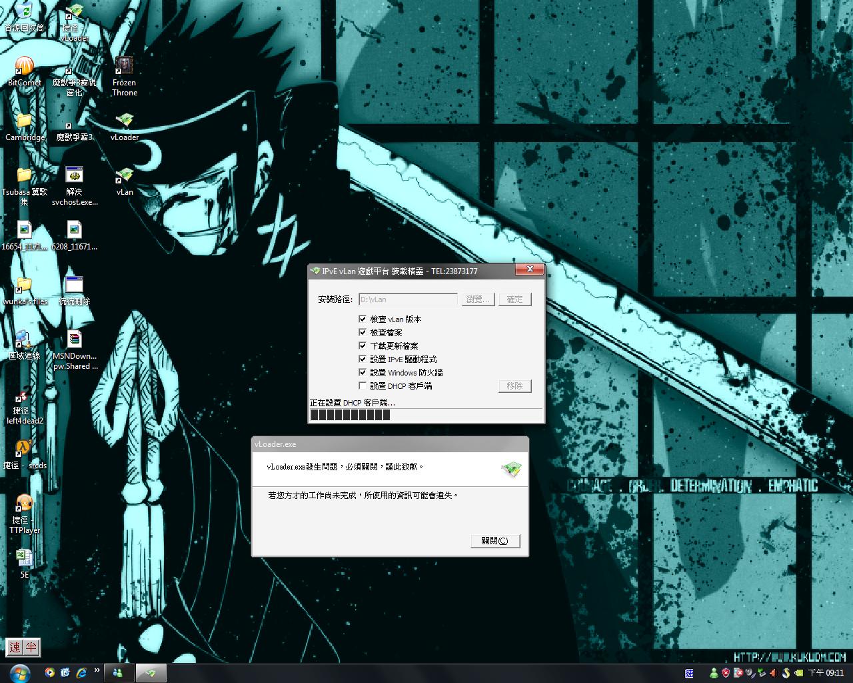Click the vLoader.exe error dialog title bar
Viewport: 853px width, 683px height.
[x=390, y=444]
